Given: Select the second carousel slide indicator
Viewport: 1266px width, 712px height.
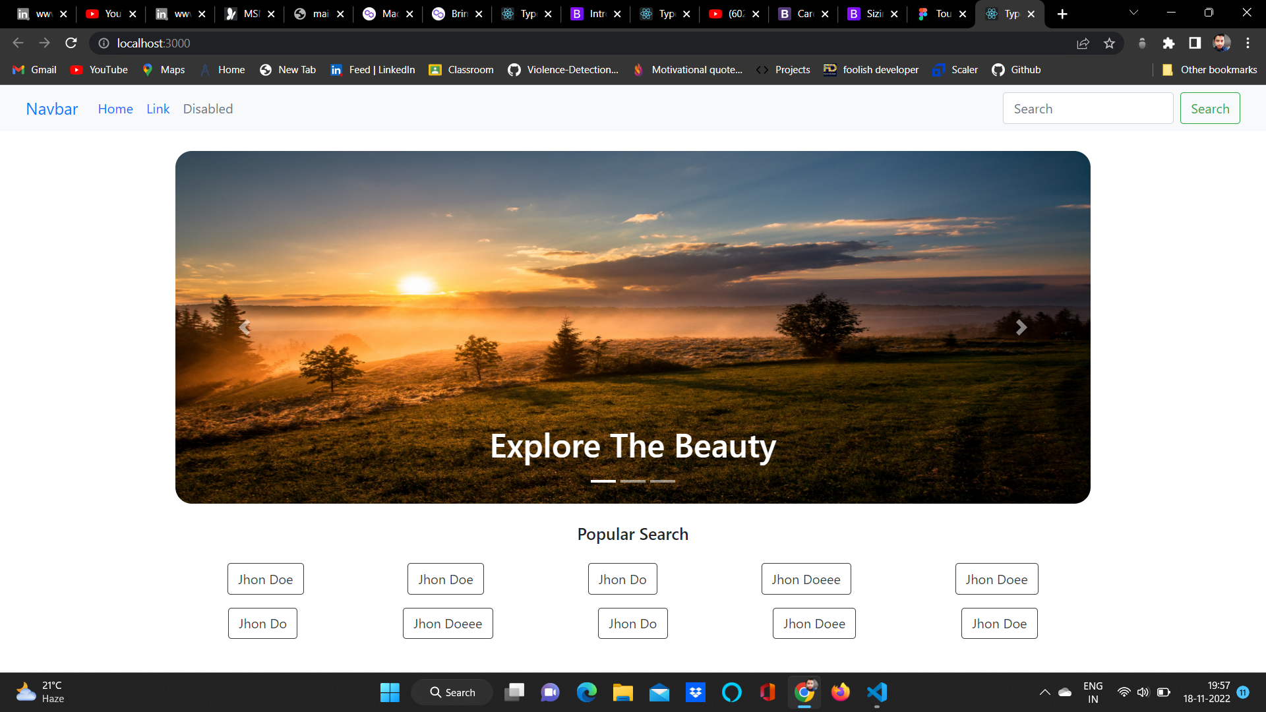Looking at the screenshot, I should [633, 481].
